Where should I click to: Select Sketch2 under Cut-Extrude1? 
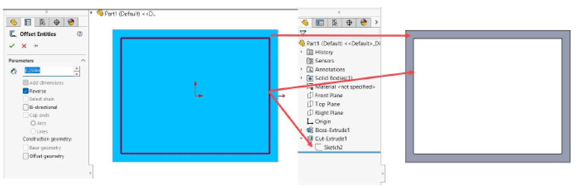(x=329, y=147)
